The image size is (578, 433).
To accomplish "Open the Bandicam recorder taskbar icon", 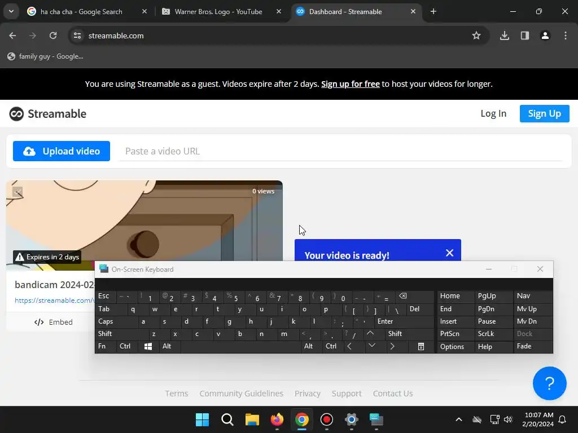I will pyautogui.click(x=327, y=419).
